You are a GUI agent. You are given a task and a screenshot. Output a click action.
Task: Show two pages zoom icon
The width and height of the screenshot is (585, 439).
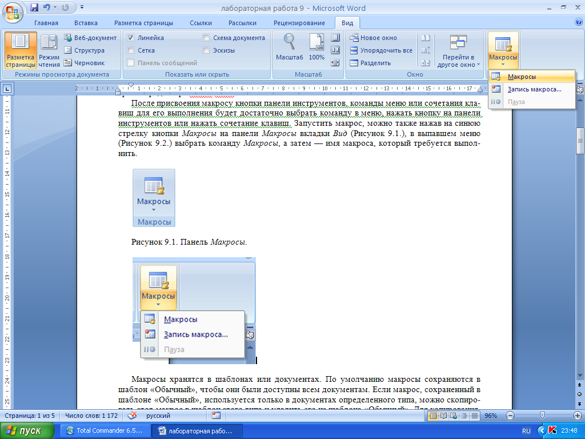[x=335, y=50]
